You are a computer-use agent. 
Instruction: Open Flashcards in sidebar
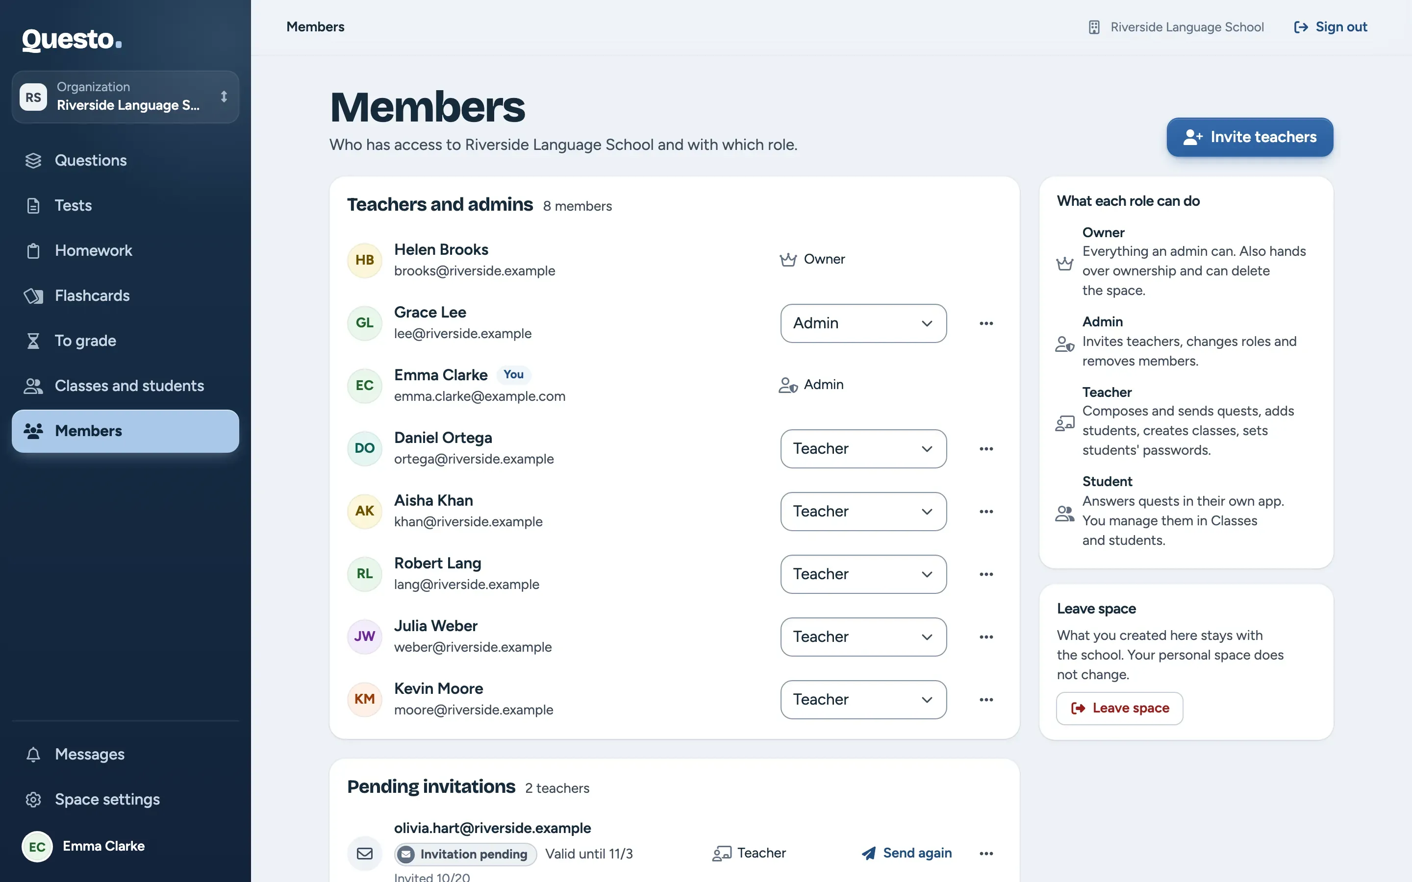(126, 296)
